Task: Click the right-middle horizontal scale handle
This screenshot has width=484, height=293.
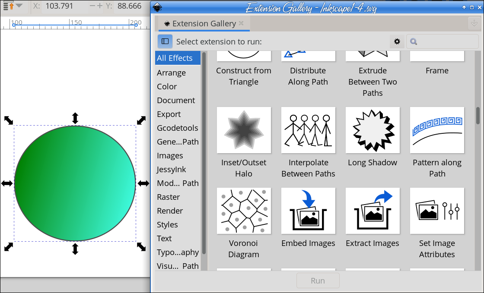Action: tap(143, 184)
